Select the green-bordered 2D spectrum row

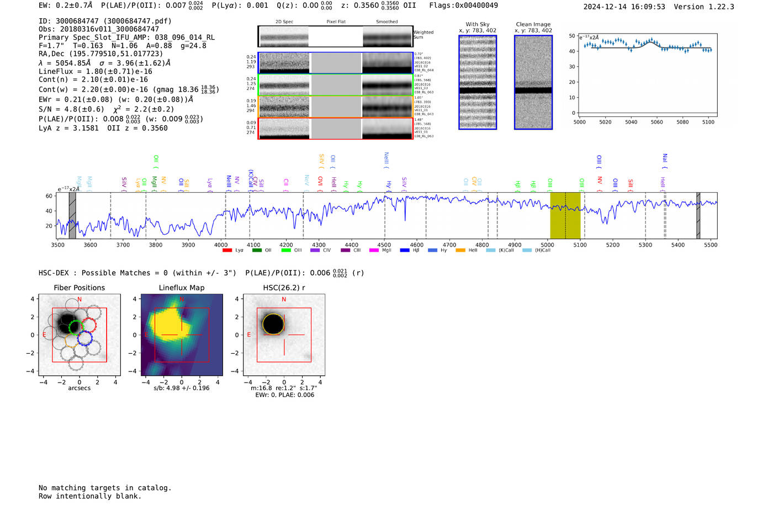(335, 85)
